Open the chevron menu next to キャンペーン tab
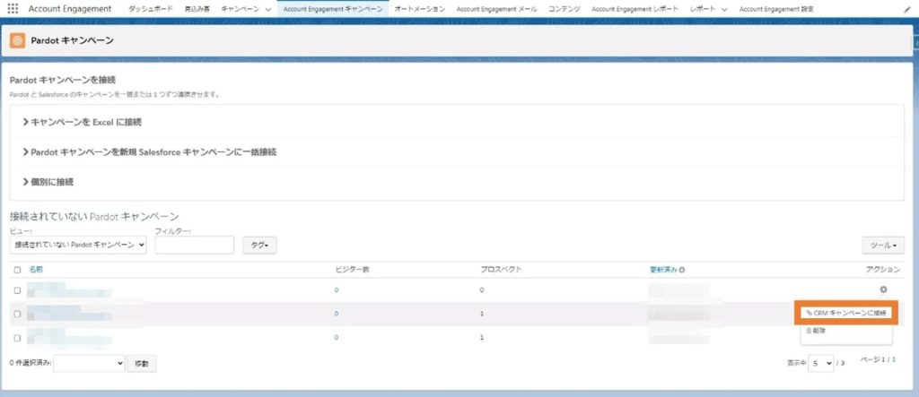The image size is (919, 397). [267, 10]
